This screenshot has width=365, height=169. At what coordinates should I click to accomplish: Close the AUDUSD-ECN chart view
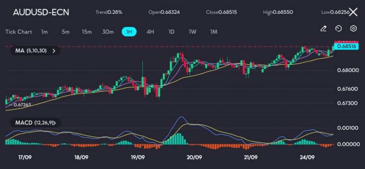(x=353, y=12)
